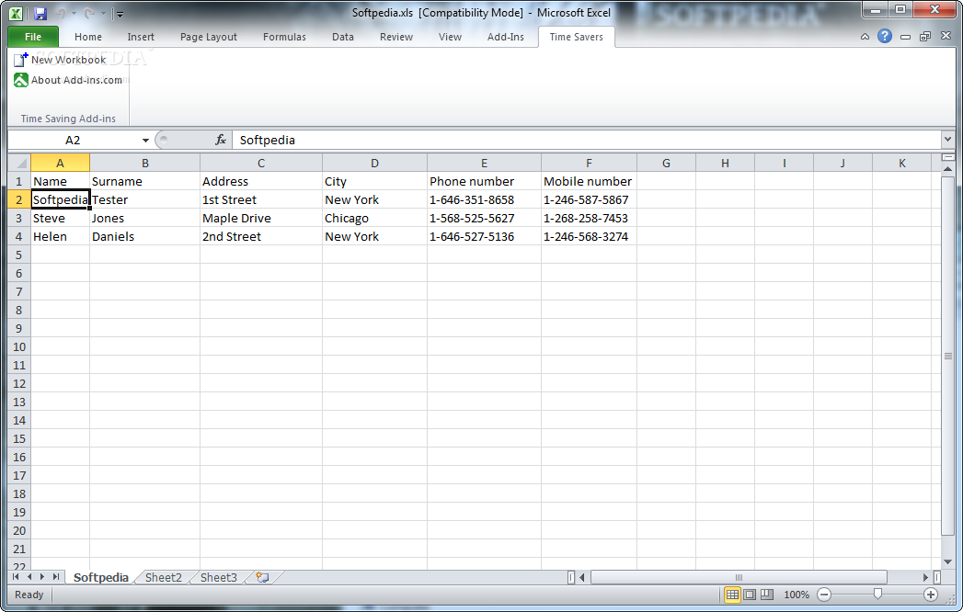Click cell with 1-246-568-3274
The width and height of the screenshot is (963, 612).
pyautogui.click(x=589, y=236)
